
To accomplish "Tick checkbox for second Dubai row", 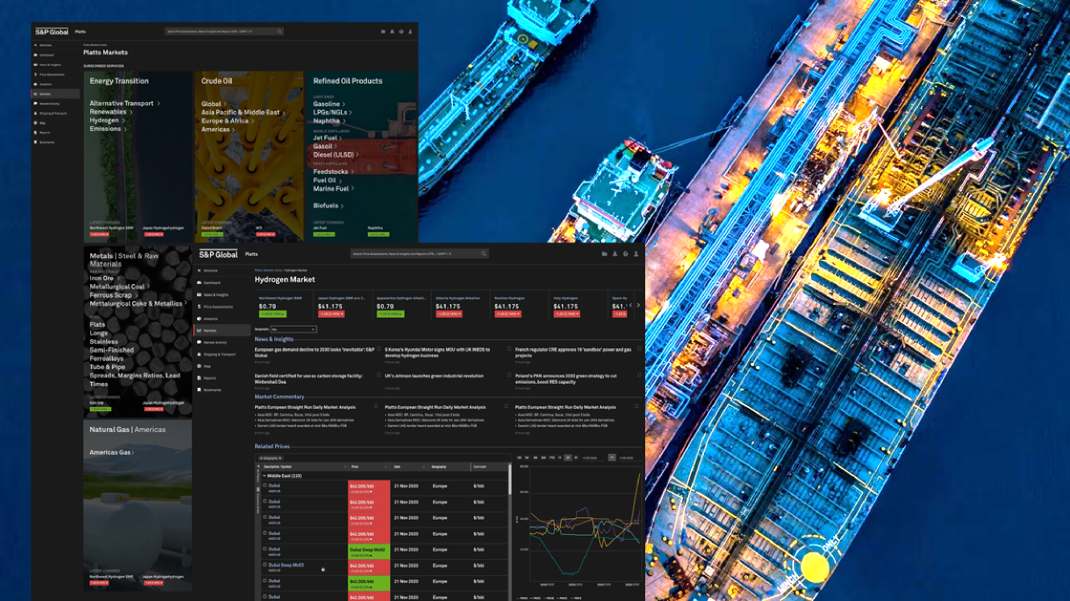I will (x=265, y=501).
